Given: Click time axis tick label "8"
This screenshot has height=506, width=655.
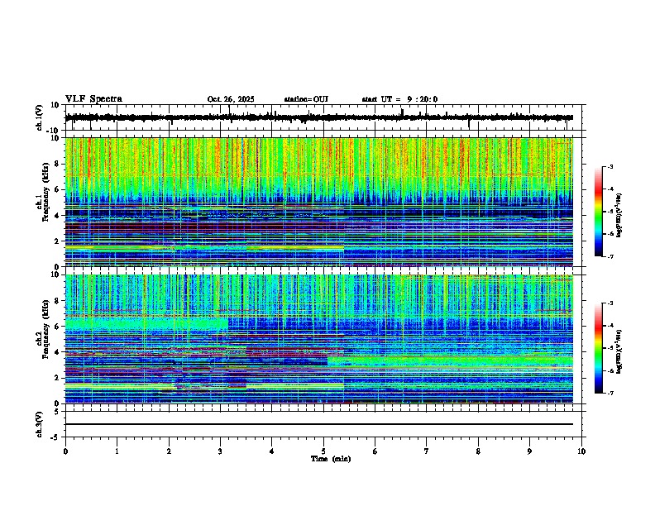Looking at the screenshot, I should point(478,451).
